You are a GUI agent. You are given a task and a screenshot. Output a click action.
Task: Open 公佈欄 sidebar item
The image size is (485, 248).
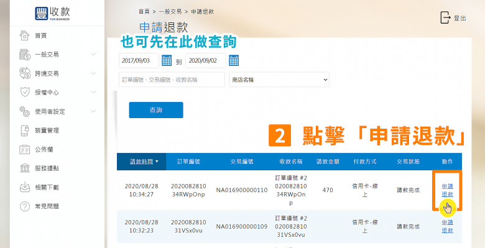44,149
